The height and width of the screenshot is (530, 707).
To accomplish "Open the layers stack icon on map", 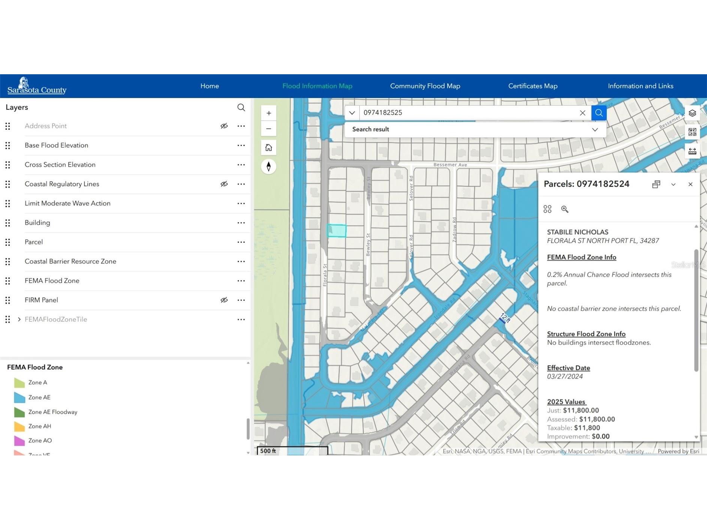I will pos(692,113).
